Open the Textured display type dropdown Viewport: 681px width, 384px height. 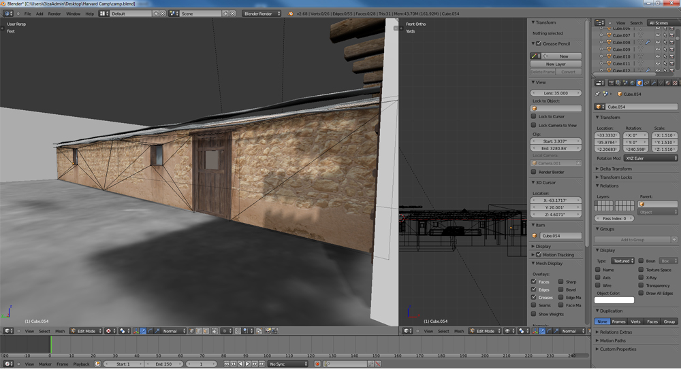click(623, 261)
